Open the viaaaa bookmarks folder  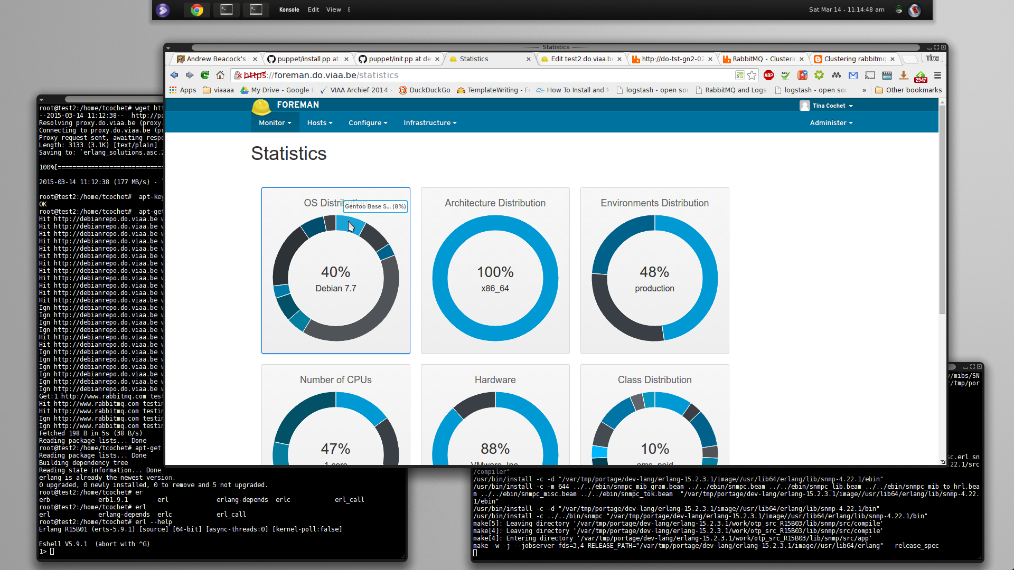coord(218,90)
